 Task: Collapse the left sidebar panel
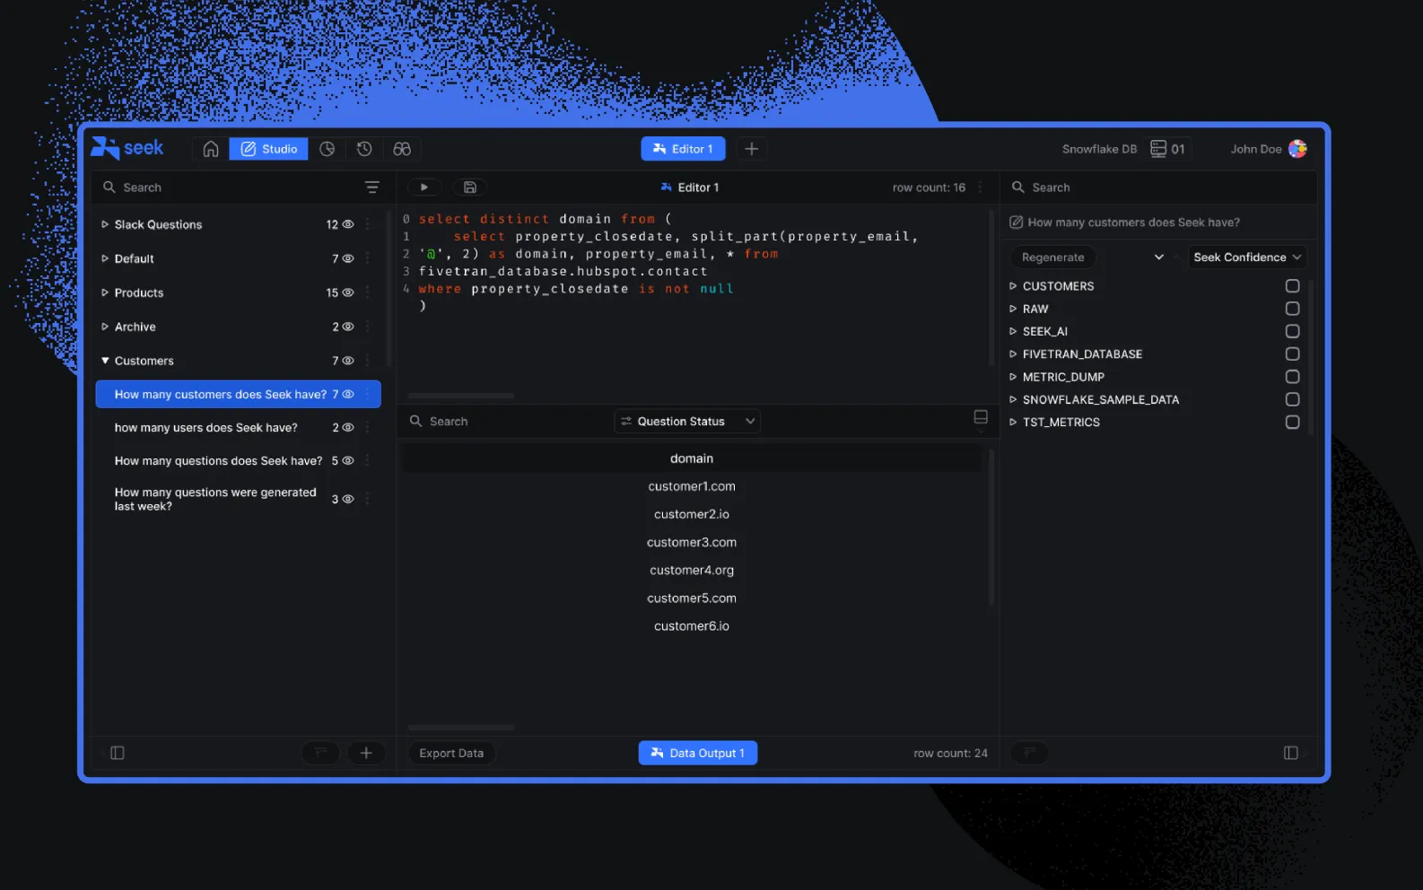(x=118, y=753)
